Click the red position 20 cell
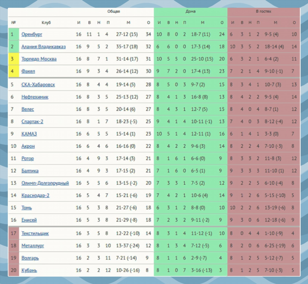 pyautogui.click(x=14, y=270)
